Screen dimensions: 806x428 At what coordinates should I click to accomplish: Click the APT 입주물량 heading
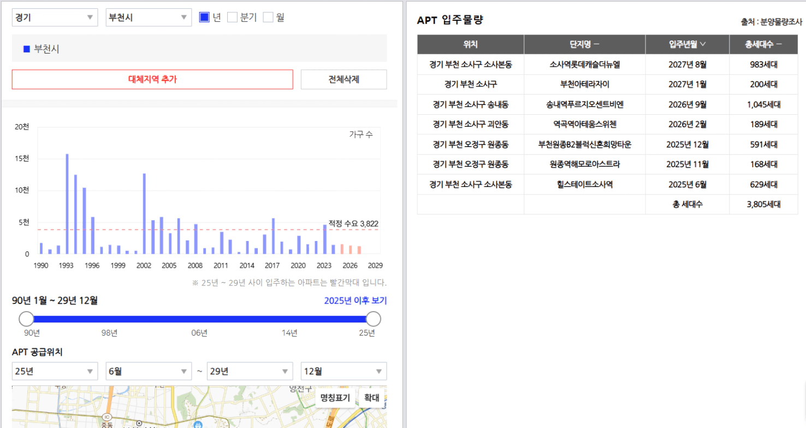pyautogui.click(x=450, y=20)
